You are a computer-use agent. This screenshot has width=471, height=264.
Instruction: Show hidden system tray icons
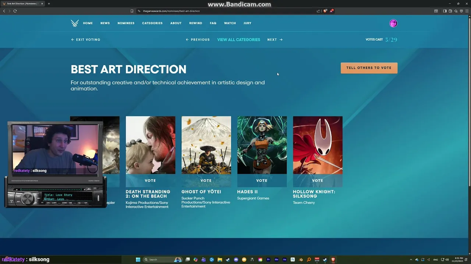411,260
